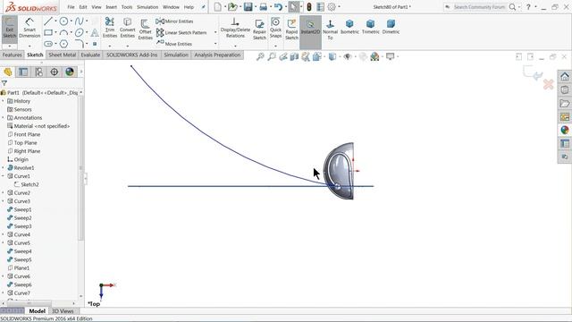Expand the Annotations node

[4, 118]
